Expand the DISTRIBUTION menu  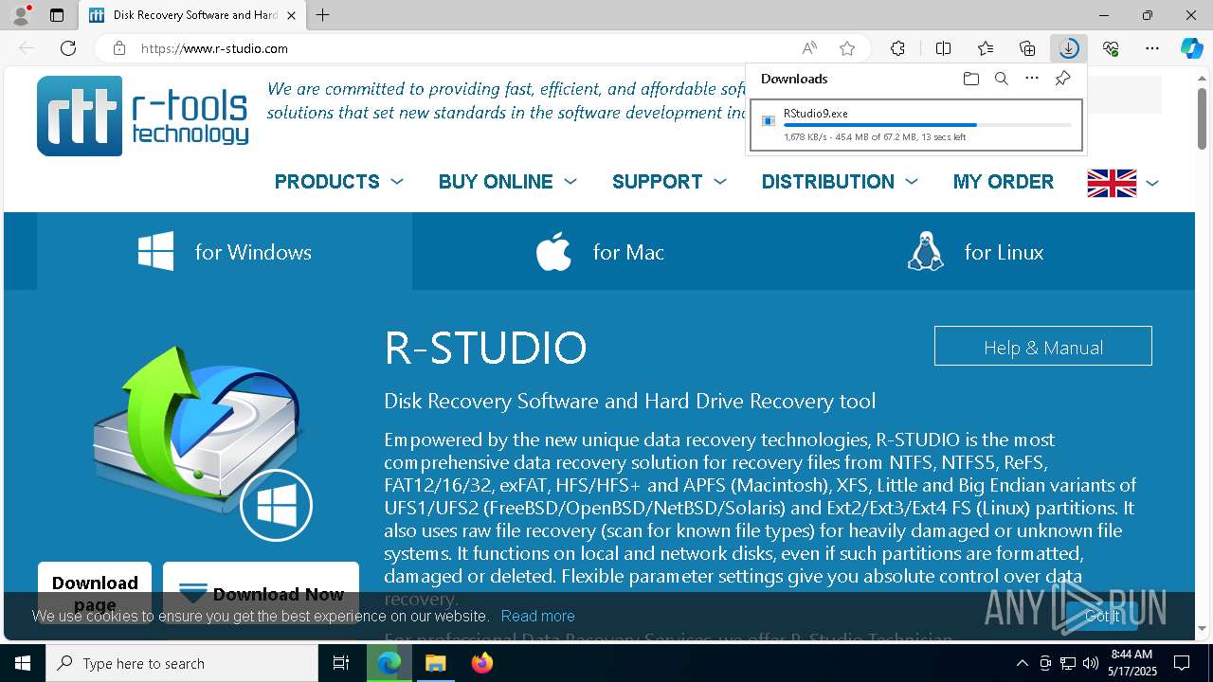840,182
